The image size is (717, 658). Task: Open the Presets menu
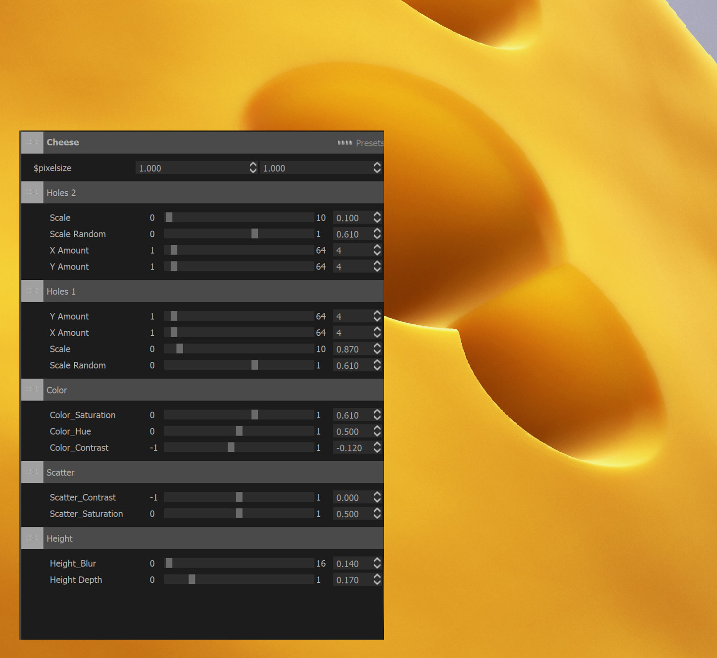[x=369, y=143]
